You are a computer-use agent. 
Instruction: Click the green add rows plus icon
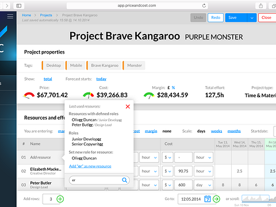pyautogui.click(x=60, y=199)
